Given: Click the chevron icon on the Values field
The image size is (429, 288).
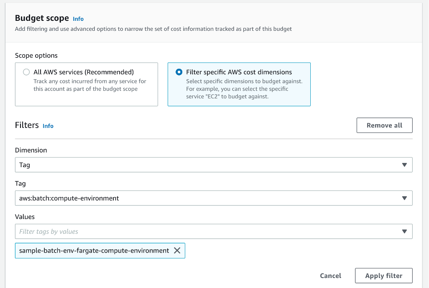Looking at the screenshot, I should (x=404, y=231).
